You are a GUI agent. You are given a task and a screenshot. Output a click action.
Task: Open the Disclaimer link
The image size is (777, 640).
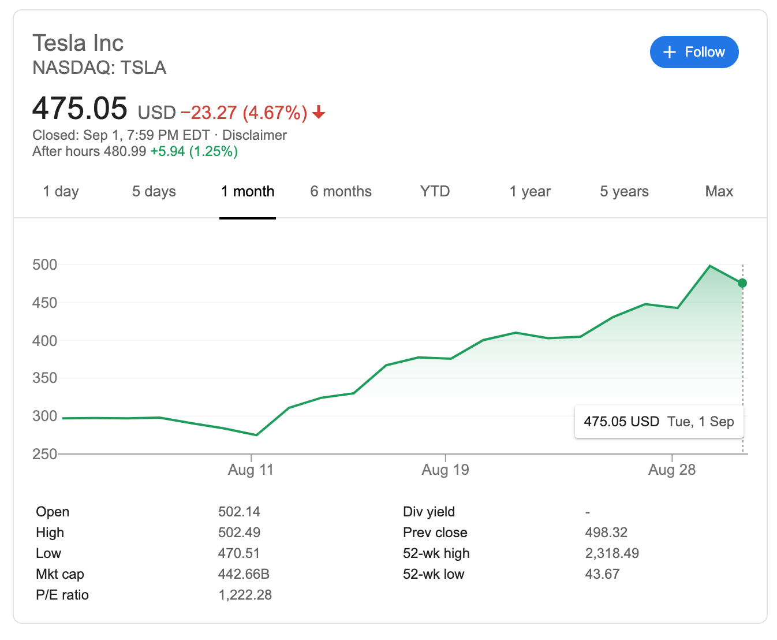click(255, 135)
